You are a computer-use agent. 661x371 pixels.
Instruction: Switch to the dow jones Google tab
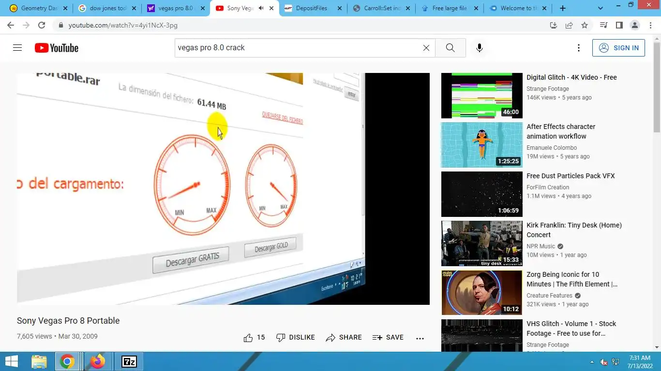point(107,8)
